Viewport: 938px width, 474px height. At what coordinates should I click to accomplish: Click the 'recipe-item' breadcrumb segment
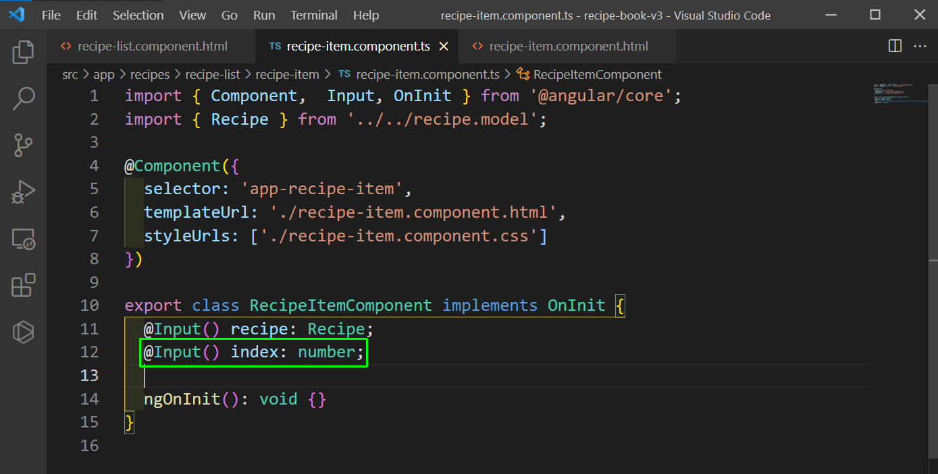287,74
